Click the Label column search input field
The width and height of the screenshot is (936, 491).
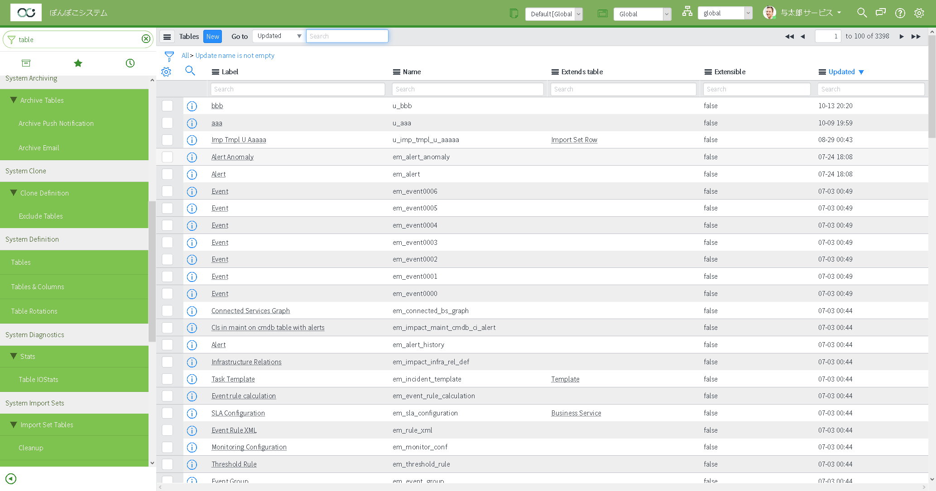298,89
